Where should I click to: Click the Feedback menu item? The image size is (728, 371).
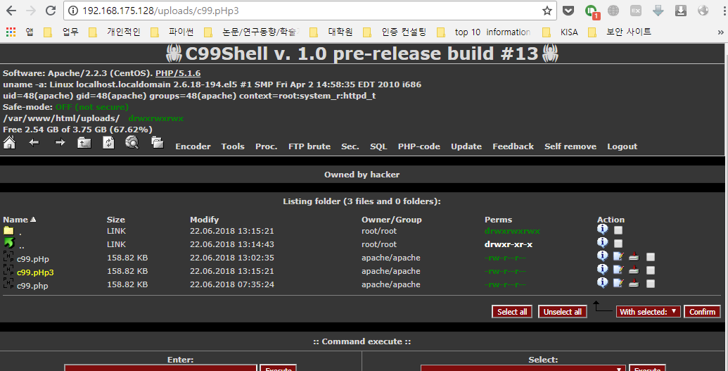(513, 146)
